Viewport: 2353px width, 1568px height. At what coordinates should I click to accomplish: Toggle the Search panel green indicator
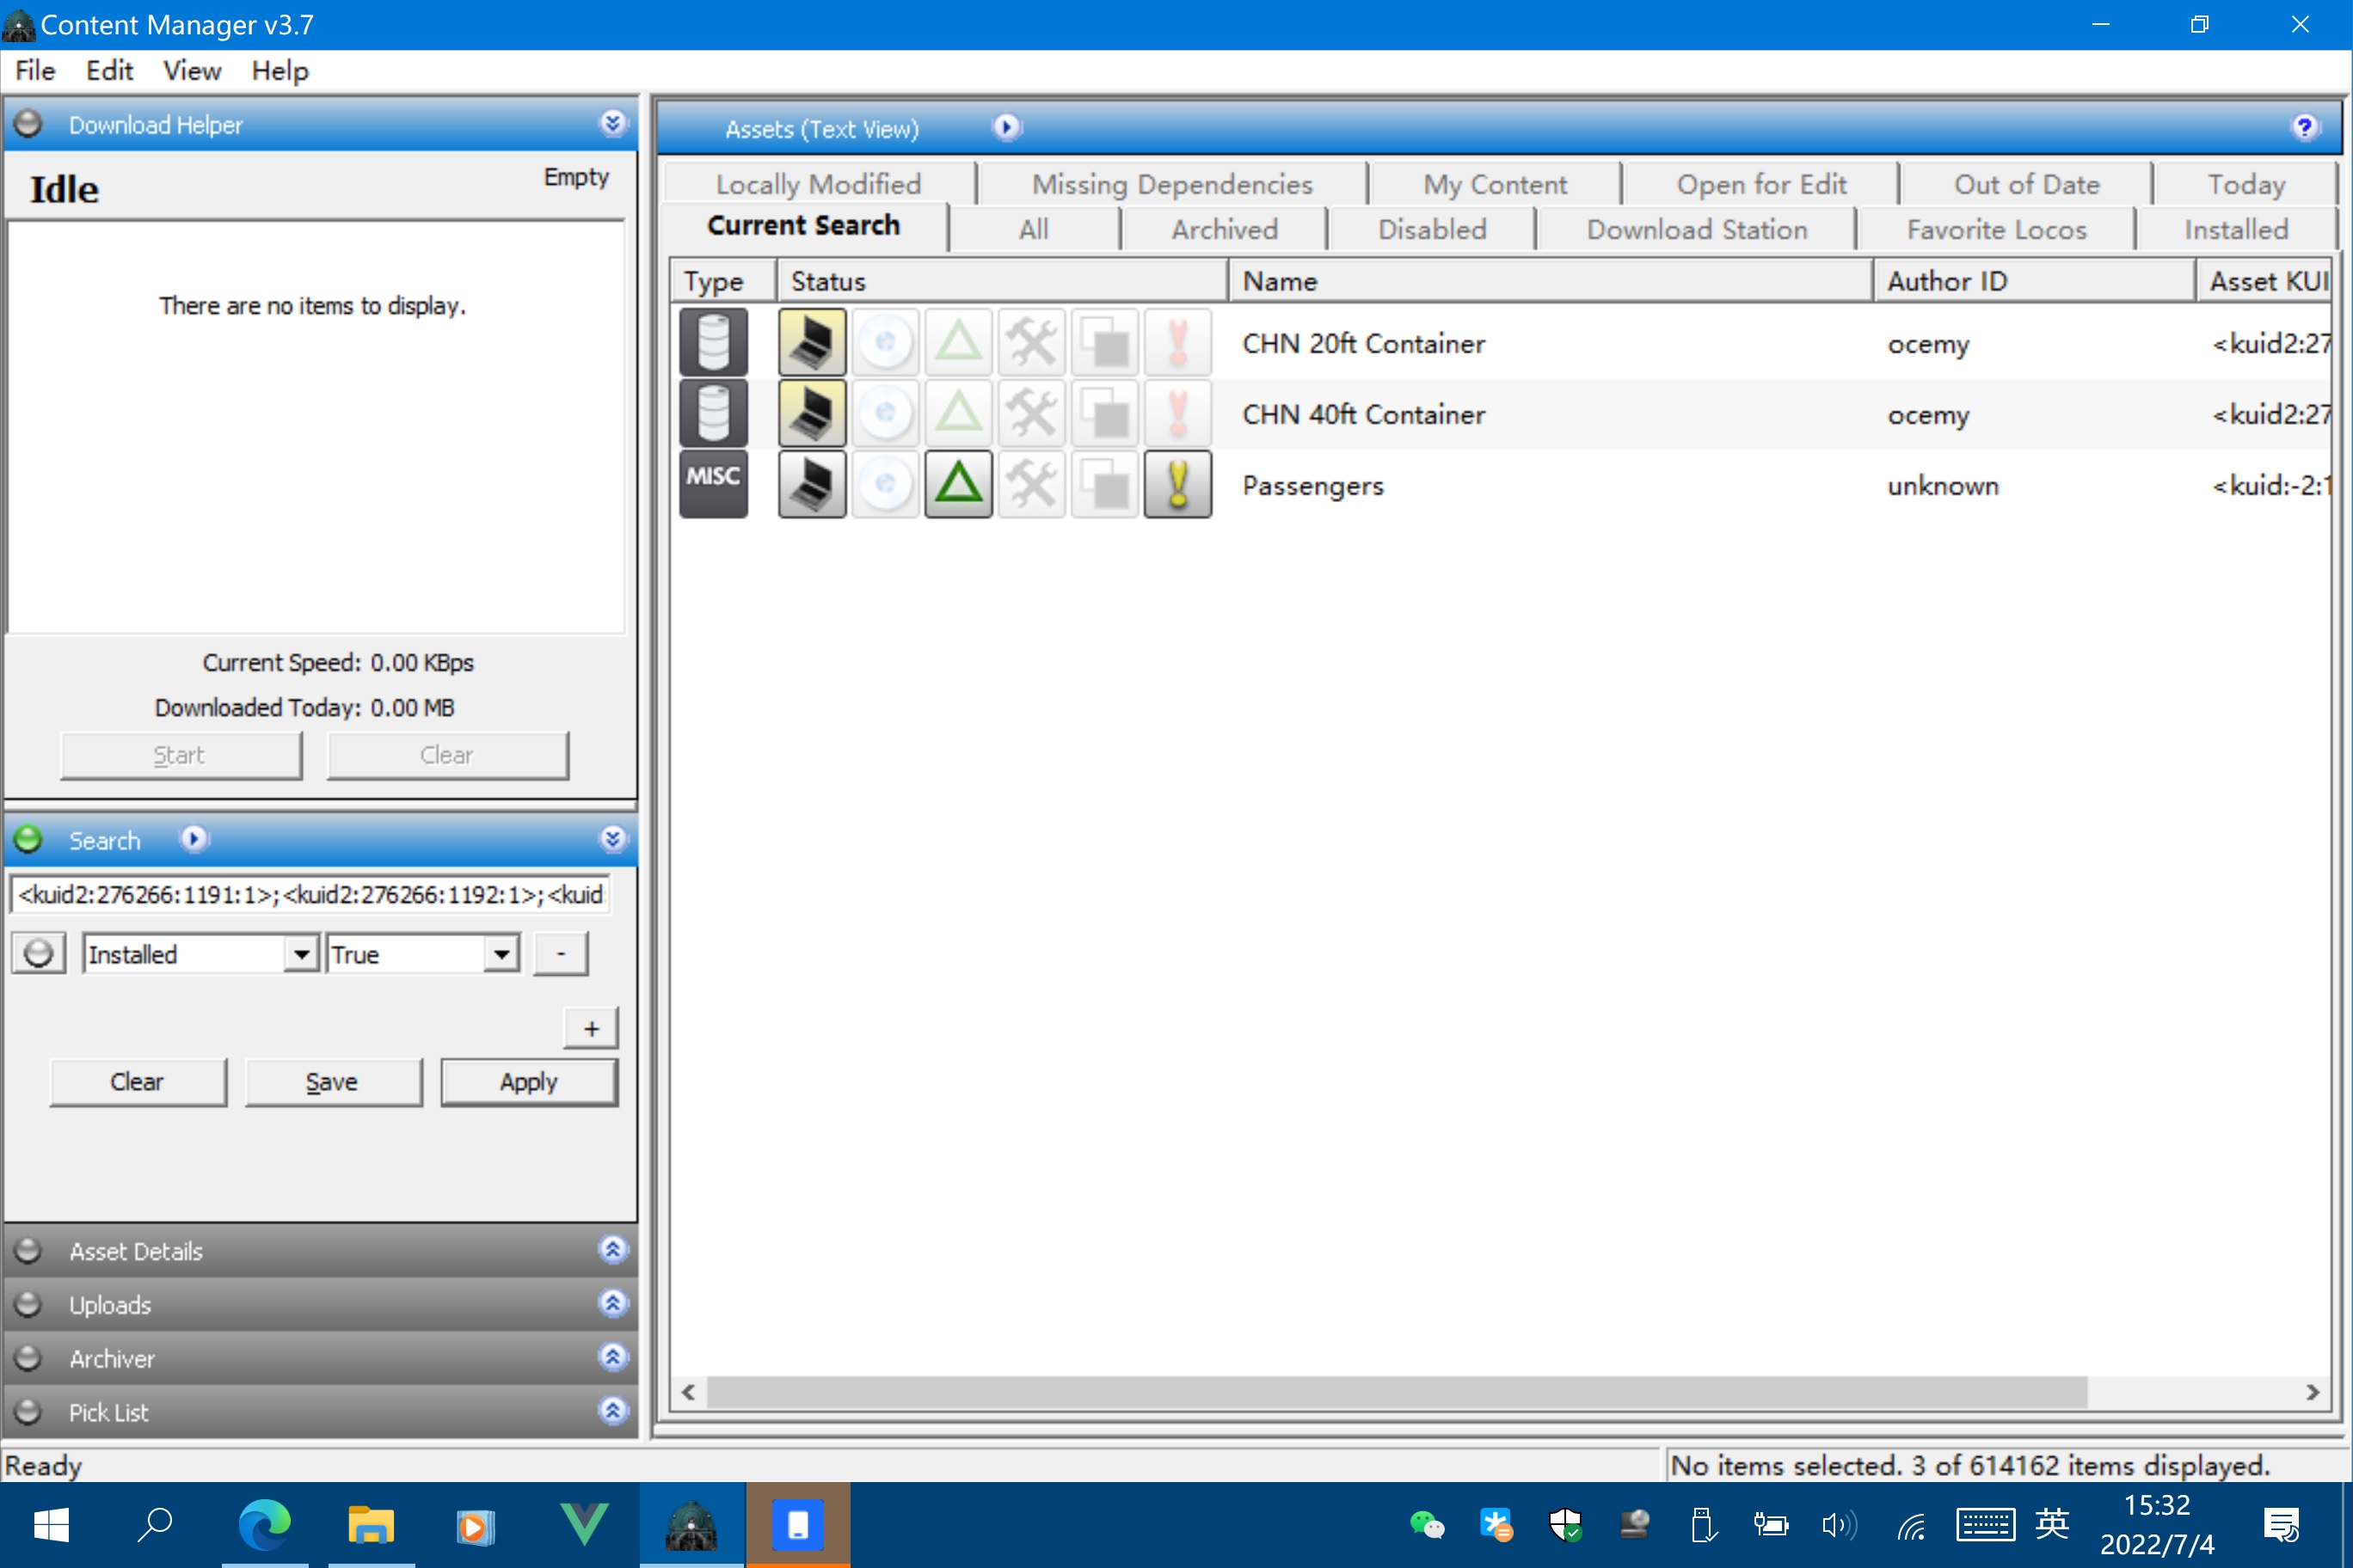click(x=28, y=839)
